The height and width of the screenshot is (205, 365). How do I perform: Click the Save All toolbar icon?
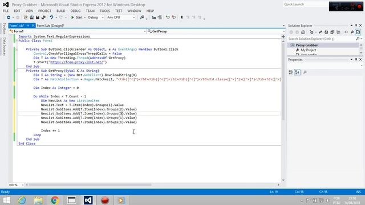(43, 18)
